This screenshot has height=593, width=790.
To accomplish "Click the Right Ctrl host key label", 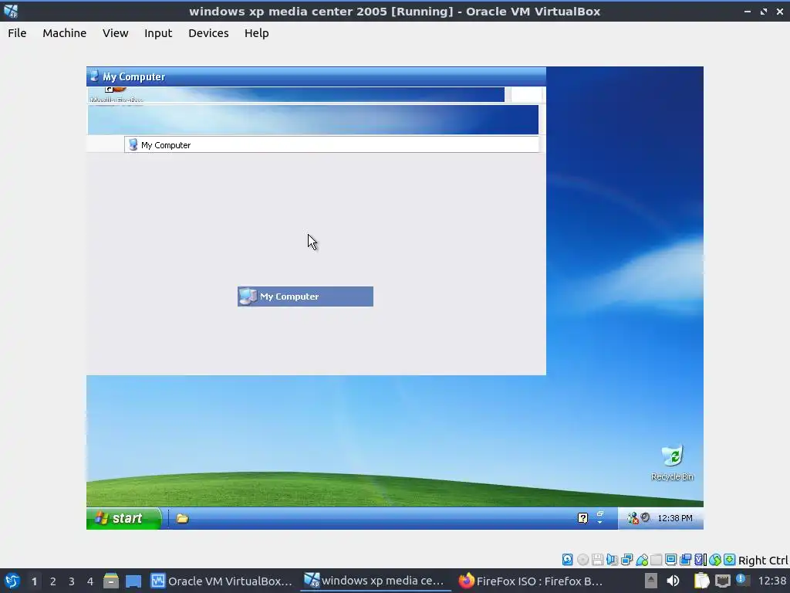I will coord(763,561).
